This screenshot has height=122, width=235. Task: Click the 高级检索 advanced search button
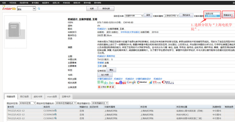(106, 9)
